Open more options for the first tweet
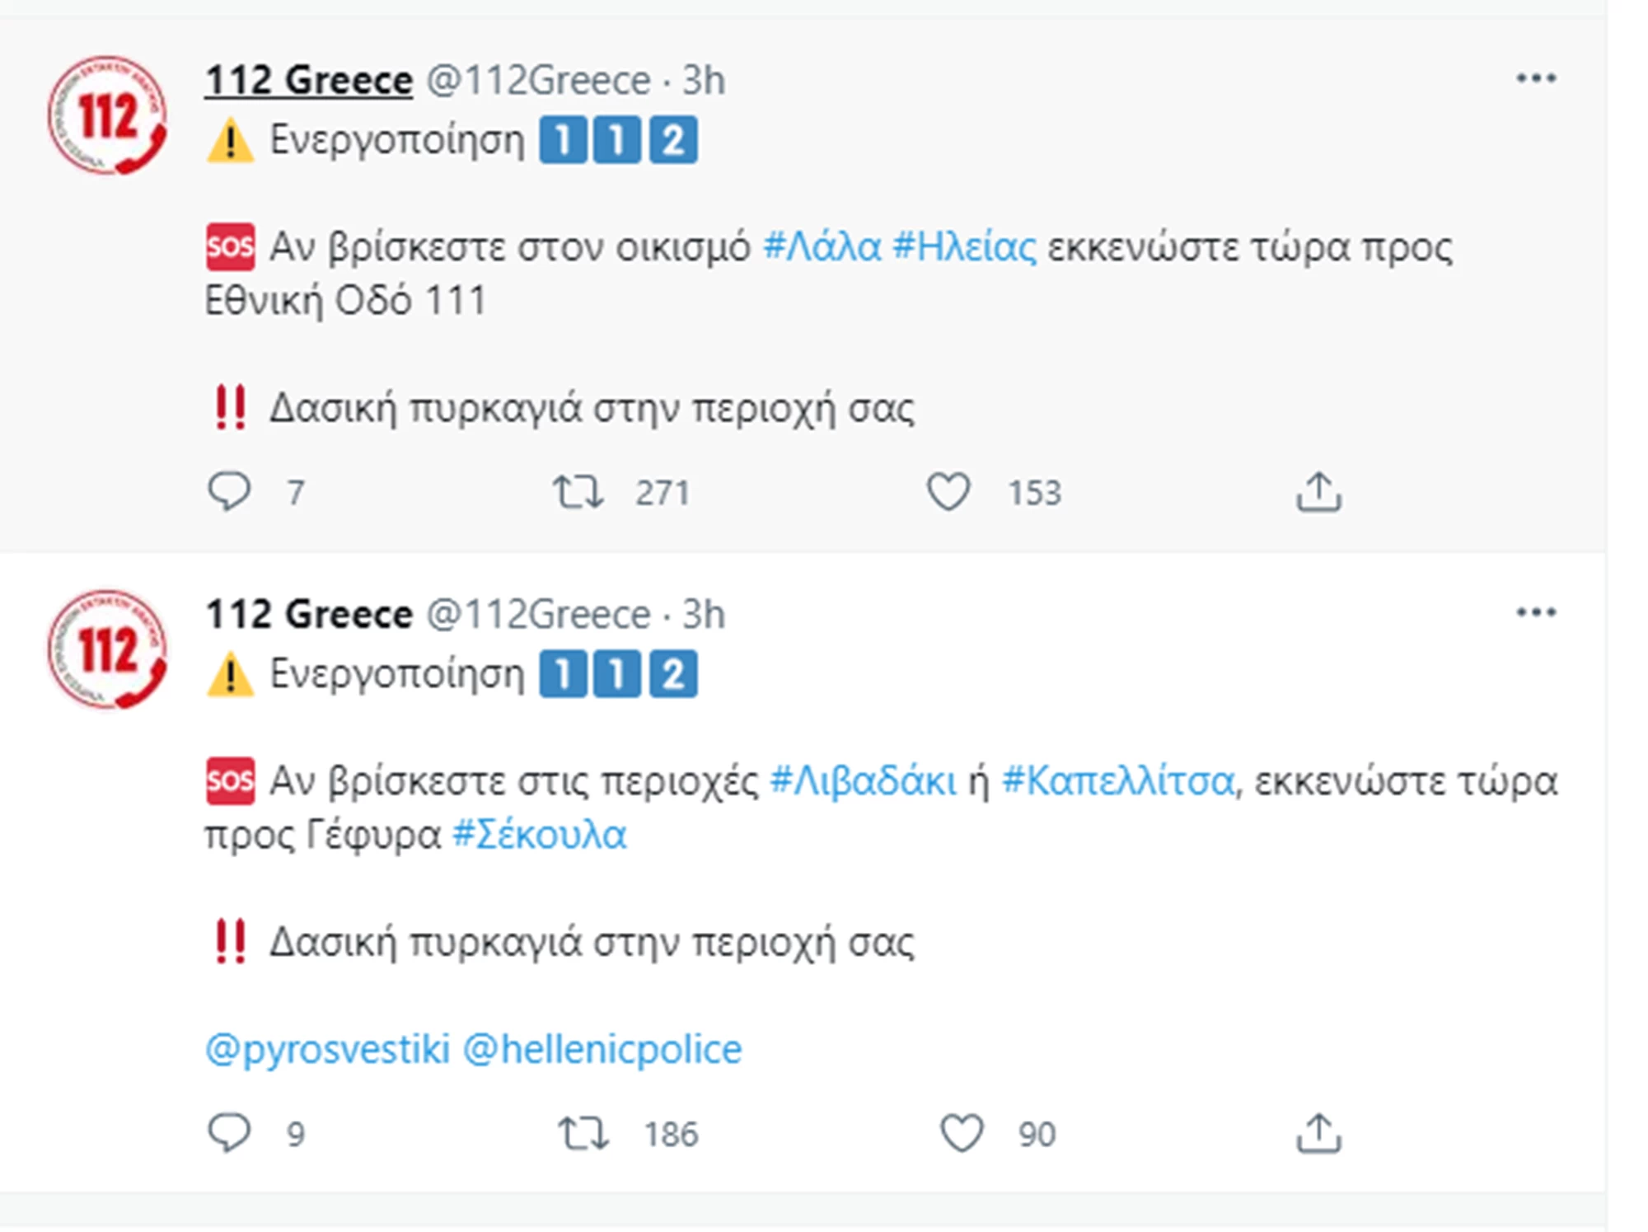The width and height of the screenshot is (1648, 1232). 1536,78
